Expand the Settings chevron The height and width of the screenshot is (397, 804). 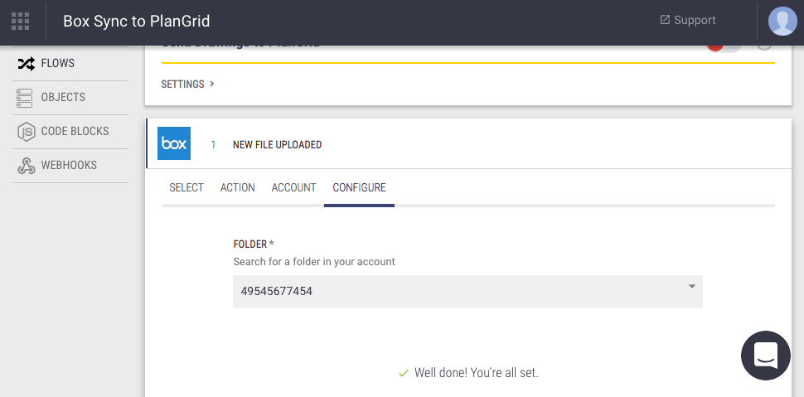212,84
